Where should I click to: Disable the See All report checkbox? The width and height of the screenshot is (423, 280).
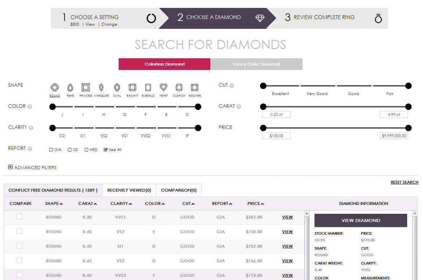pyautogui.click(x=105, y=149)
